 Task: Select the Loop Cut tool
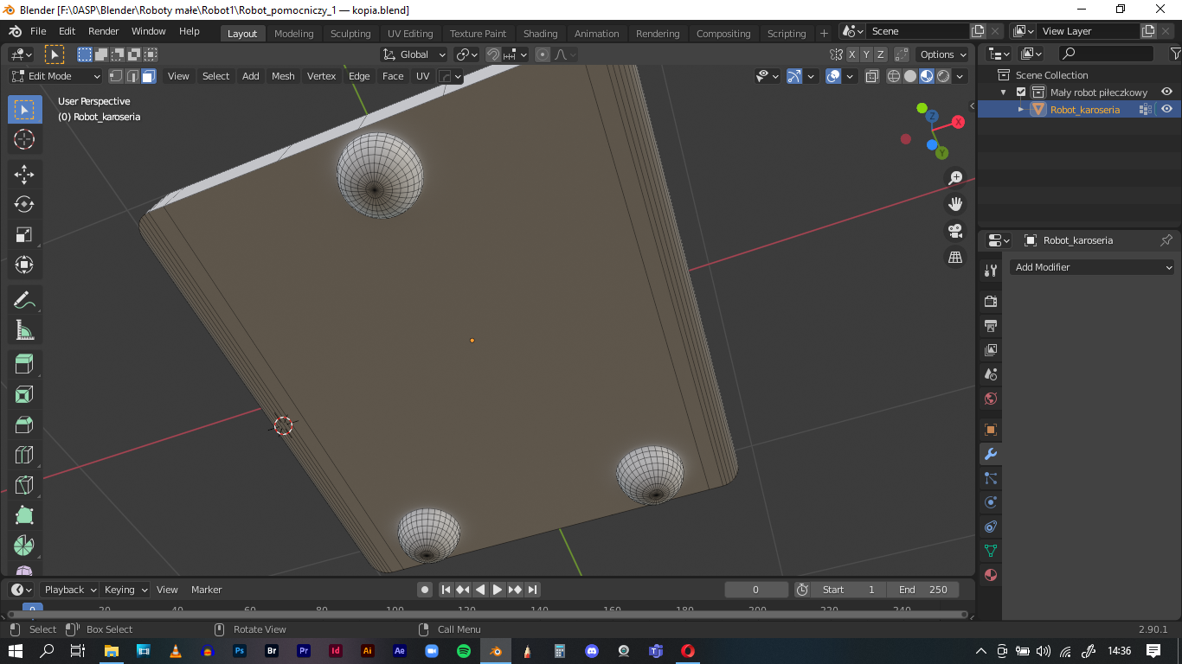click(24, 455)
